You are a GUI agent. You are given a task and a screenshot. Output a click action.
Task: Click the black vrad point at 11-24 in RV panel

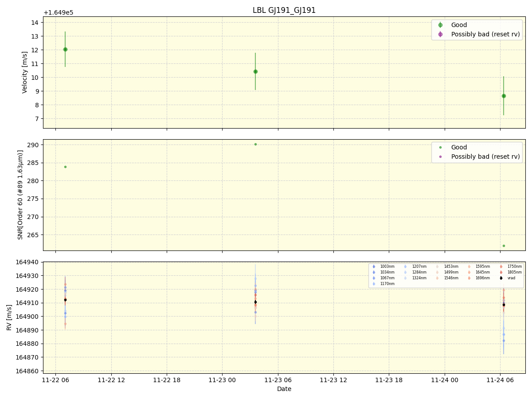(504, 305)
